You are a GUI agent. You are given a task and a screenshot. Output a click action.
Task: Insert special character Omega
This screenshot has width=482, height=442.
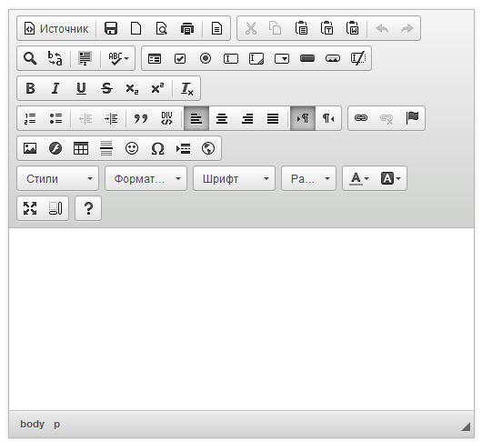157,148
